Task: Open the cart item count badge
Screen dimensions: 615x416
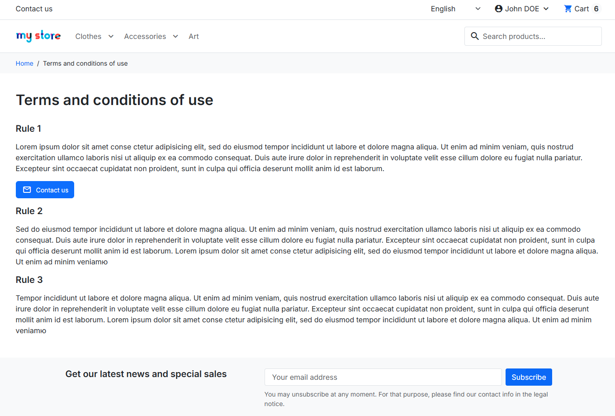Action: coord(596,9)
